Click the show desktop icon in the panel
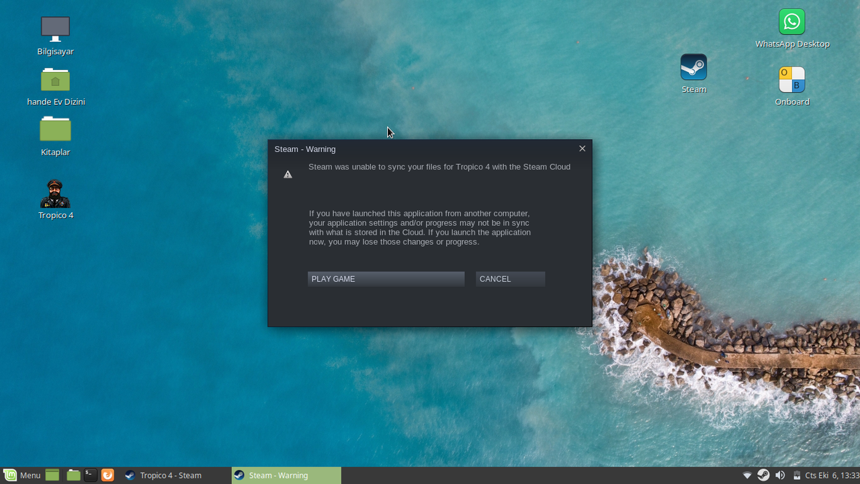The image size is (860, 484). point(52,475)
